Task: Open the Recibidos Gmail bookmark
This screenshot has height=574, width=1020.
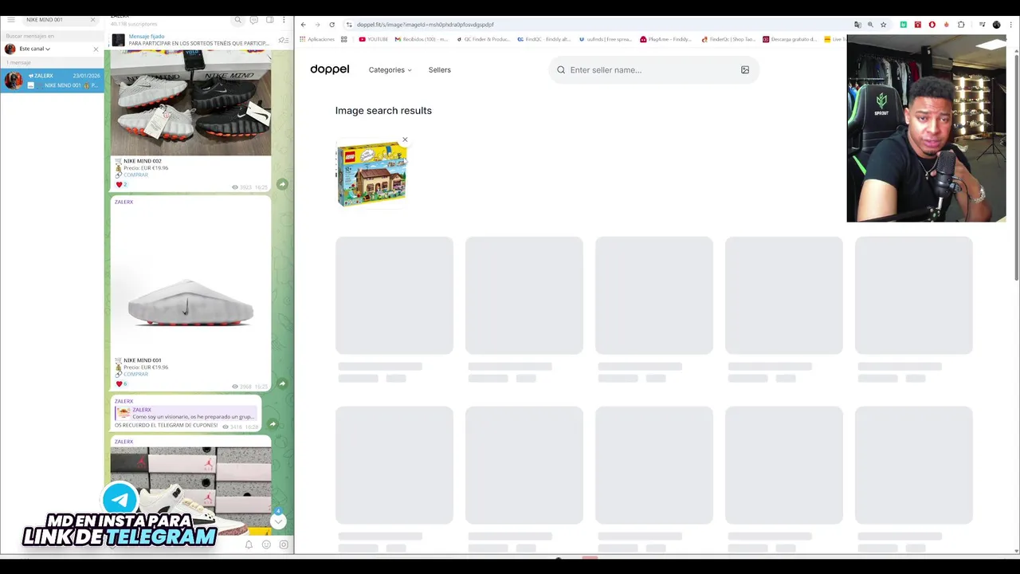Action: [422, 39]
